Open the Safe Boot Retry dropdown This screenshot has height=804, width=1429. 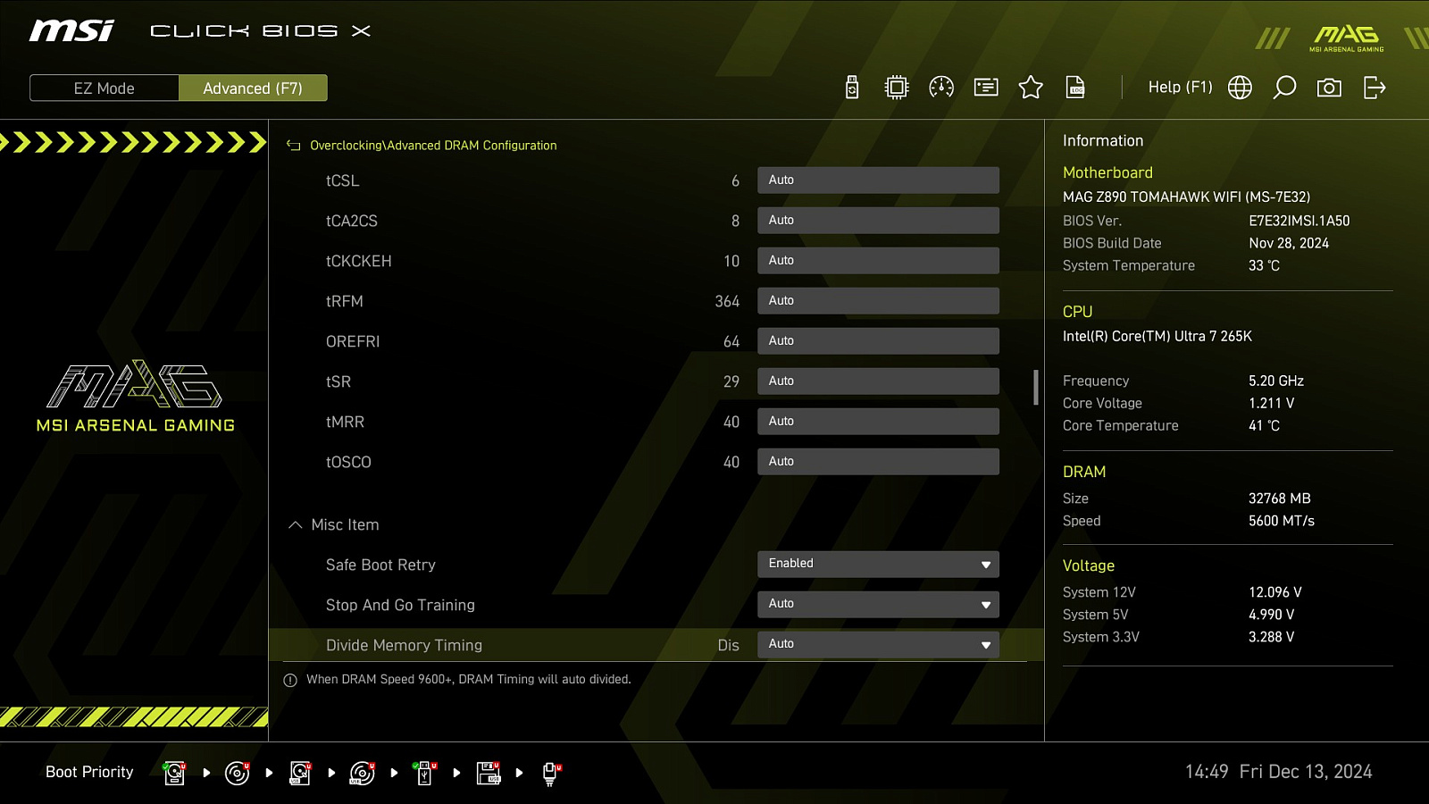pos(878,564)
